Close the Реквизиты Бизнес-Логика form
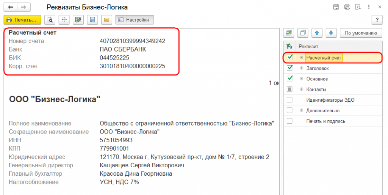The height and width of the screenshot is (195, 388). pos(380,7)
